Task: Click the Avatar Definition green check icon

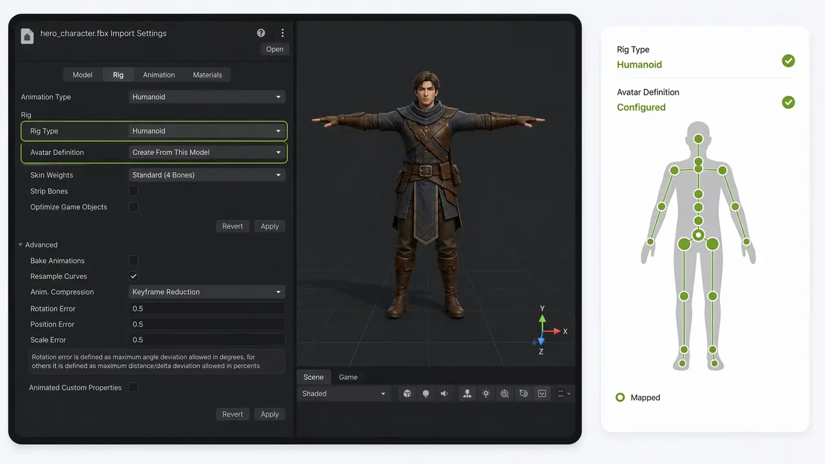Action: tap(788, 102)
